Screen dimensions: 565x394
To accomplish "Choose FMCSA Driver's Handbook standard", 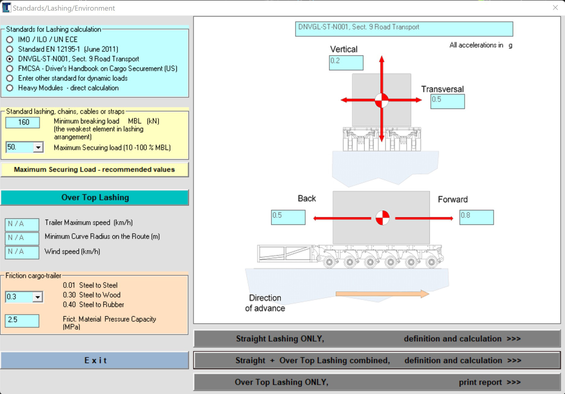I will click(10, 69).
